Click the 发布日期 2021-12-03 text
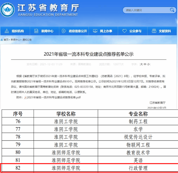The image size is (178, 173). coord(44,64)
